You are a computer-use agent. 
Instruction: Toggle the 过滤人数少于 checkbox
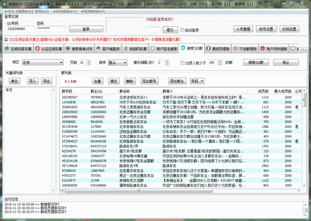[182, 63]
